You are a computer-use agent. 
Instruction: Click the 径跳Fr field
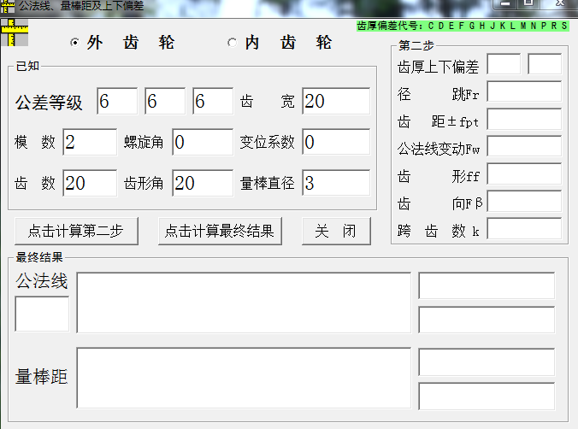pos(524,91)
